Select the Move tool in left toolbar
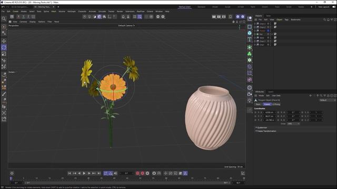 4,41
